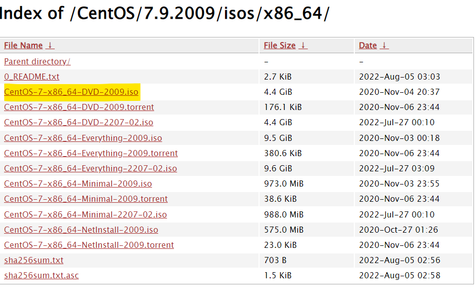Select the 703 B size cell
The height and width of the screenshot is (294, 476).
tap(275, 260)
